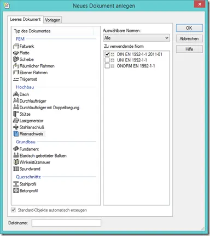Screen dimensions: 210x236
Task: Click the Ebener Rahmen icon
Action: pos(16,72)
